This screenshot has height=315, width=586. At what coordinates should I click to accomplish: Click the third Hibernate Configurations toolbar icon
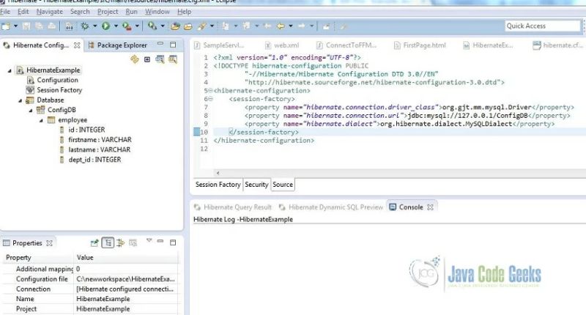click(160, 59)
